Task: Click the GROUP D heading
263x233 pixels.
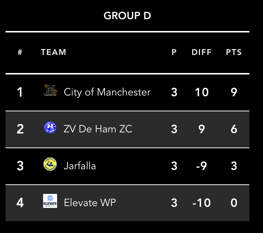Action: click(127, 16)
